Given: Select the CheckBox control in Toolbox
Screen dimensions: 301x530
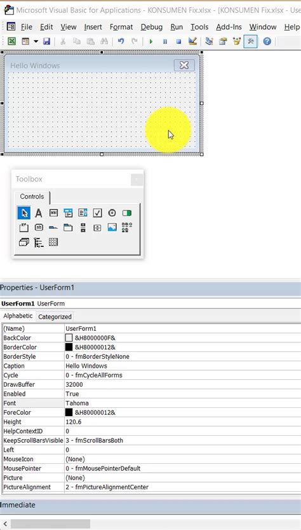Looking at the screenshot, I should pos(97,213).
